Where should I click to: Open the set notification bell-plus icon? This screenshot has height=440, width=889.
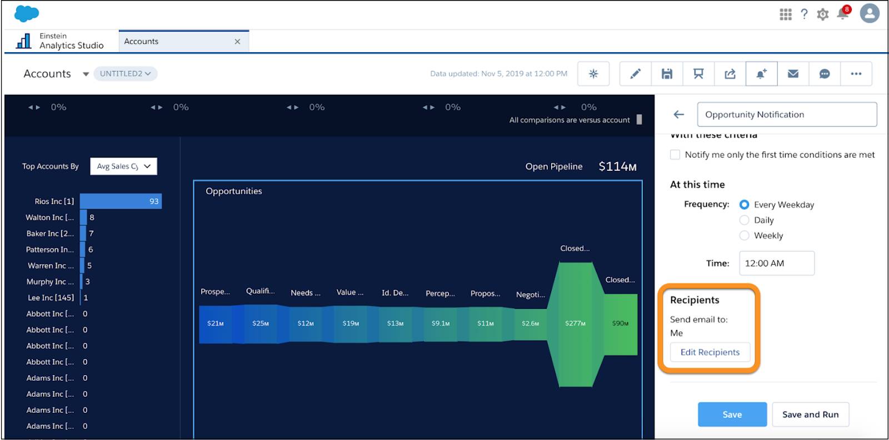pos(761,74)
